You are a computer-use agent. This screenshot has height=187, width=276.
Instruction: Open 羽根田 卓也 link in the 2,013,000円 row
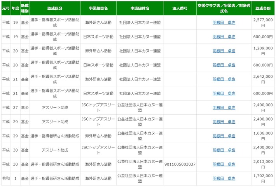224,164
